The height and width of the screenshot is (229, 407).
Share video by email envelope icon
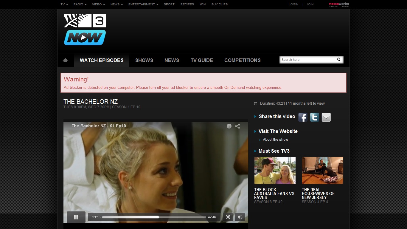(x=326, y=117)
